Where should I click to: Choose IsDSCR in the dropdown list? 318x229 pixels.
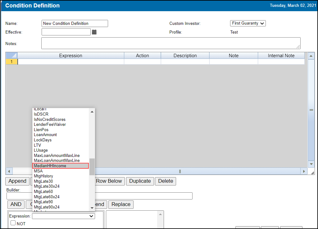point(61,114)
